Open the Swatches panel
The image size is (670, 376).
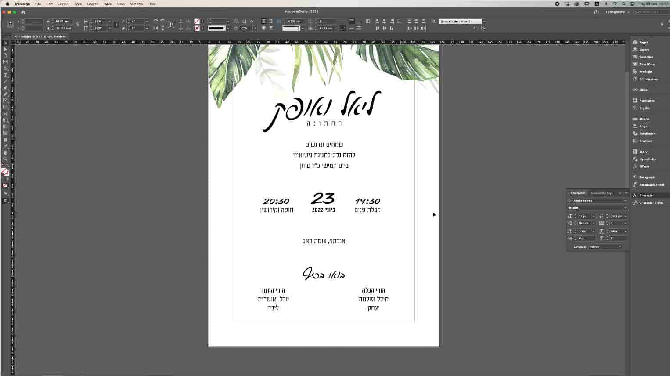pyautogui.click(x=645, y=57)
